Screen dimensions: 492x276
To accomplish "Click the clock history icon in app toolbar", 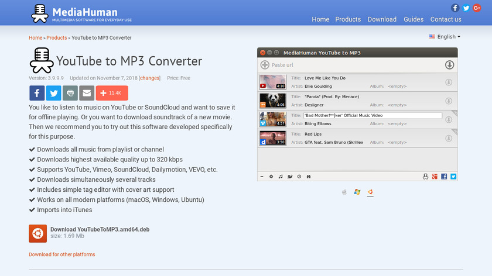I will click(299, 177).
